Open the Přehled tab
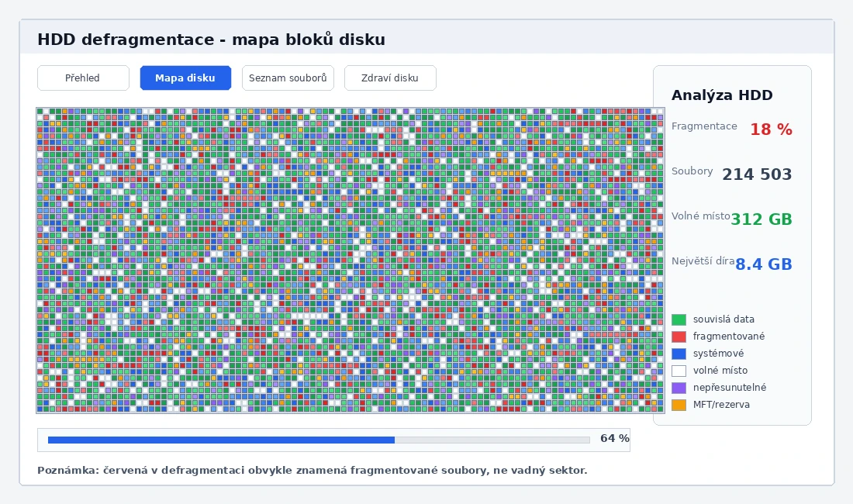The height and width of the screenshot is (504, 853). pos(83,78)
